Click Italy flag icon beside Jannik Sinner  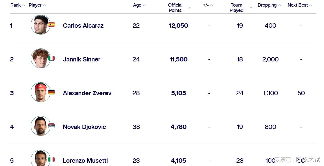[x=52, y=58]
